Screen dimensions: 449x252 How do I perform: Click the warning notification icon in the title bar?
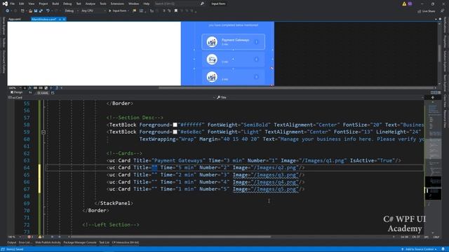404,3
